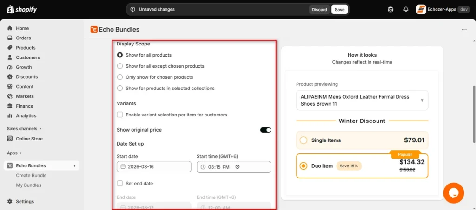Click the $134.32 price

[x=412, y=162]
